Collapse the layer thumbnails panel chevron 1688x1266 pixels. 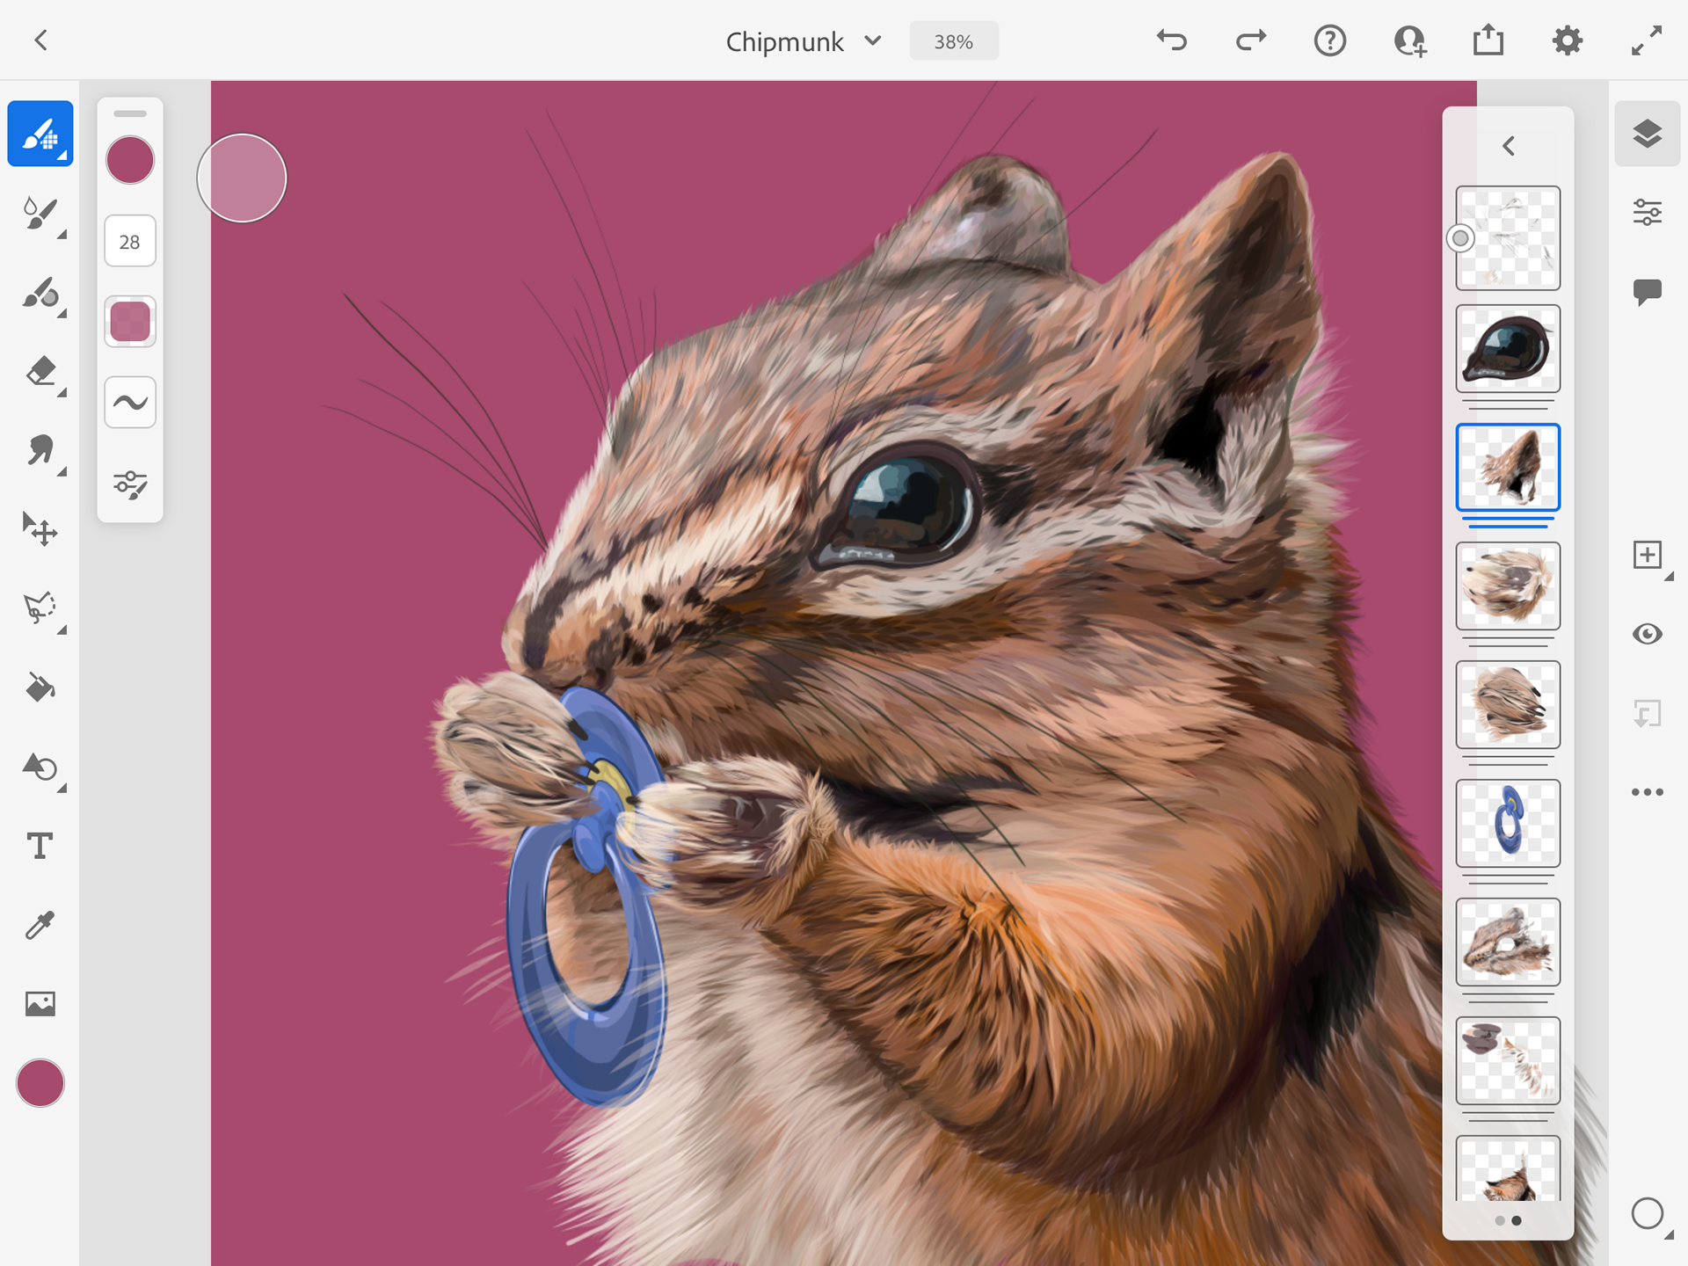[x=1509, y=146]
